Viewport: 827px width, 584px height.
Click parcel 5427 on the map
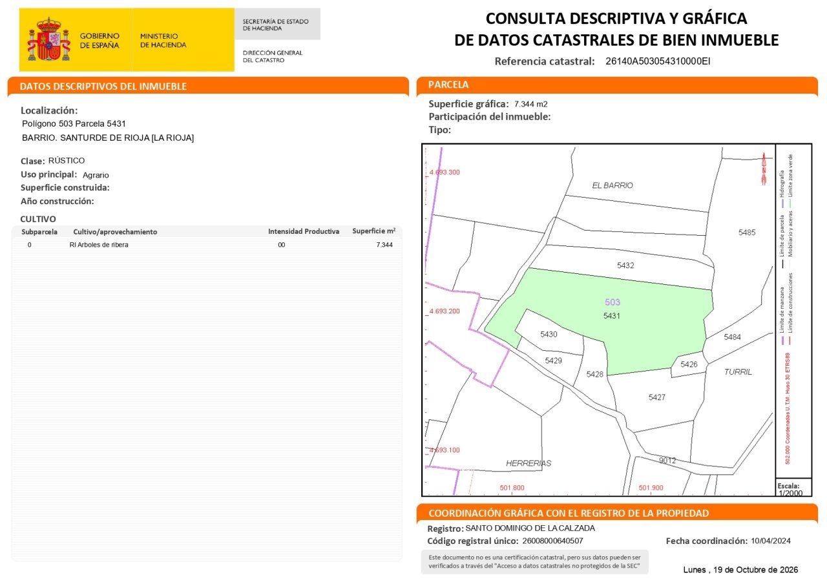(657, 397)
